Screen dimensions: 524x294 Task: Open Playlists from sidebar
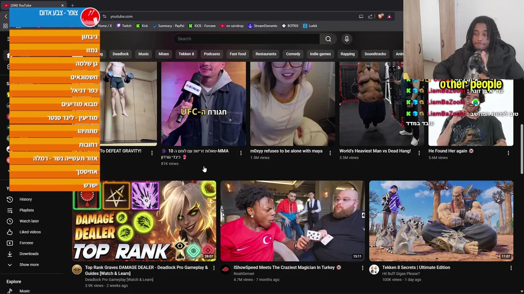[27, 210]
